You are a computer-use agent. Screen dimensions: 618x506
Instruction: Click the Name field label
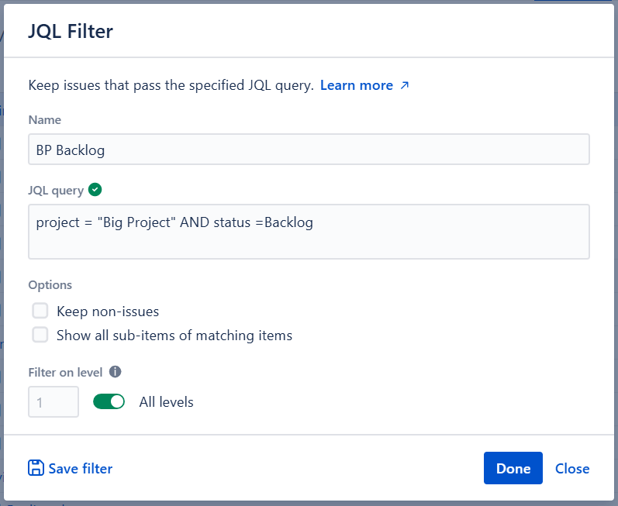(45, 120)
